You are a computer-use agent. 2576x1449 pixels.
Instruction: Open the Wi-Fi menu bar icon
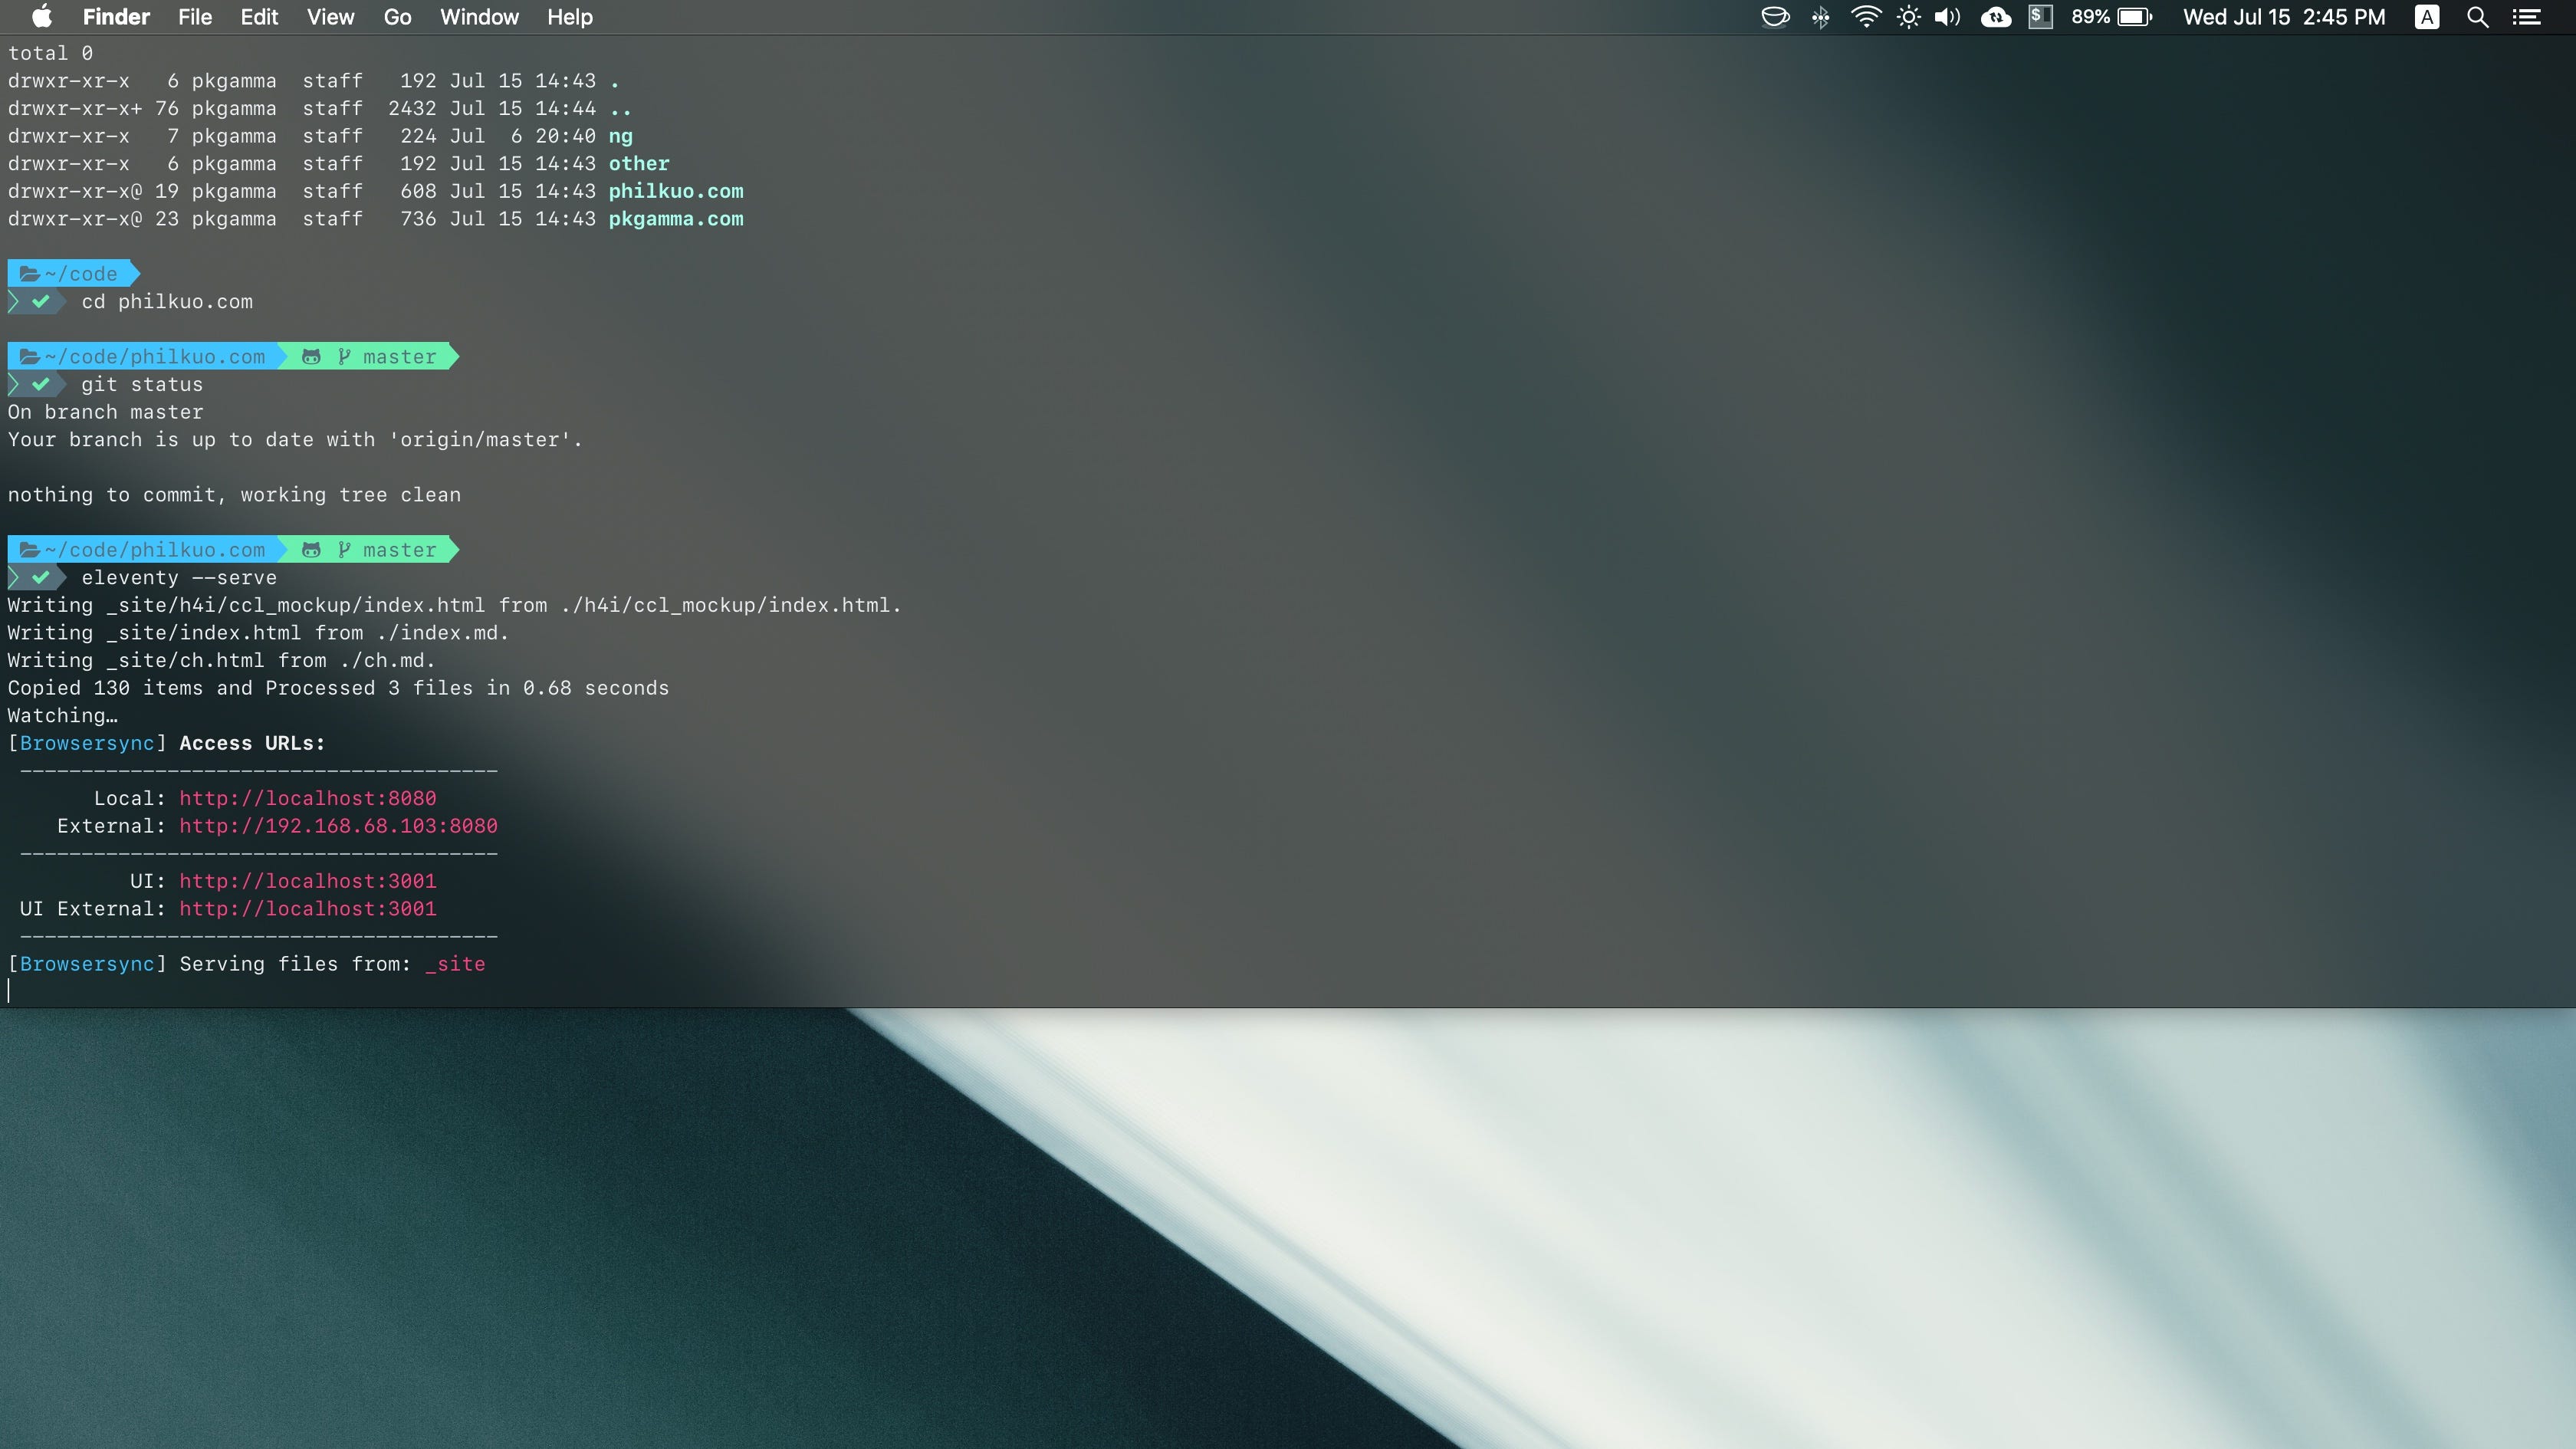coord(1865,17)
